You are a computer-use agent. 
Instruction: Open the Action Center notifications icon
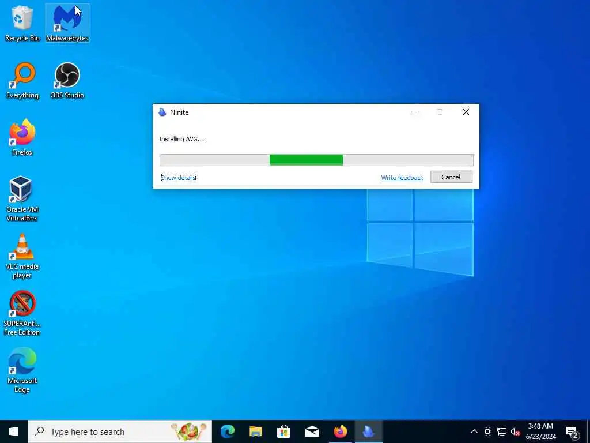572,431
